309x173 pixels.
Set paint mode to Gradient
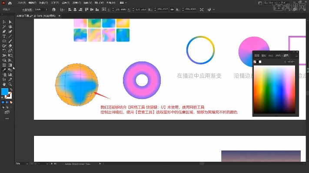pyautogui.click(x=7, y=102)
